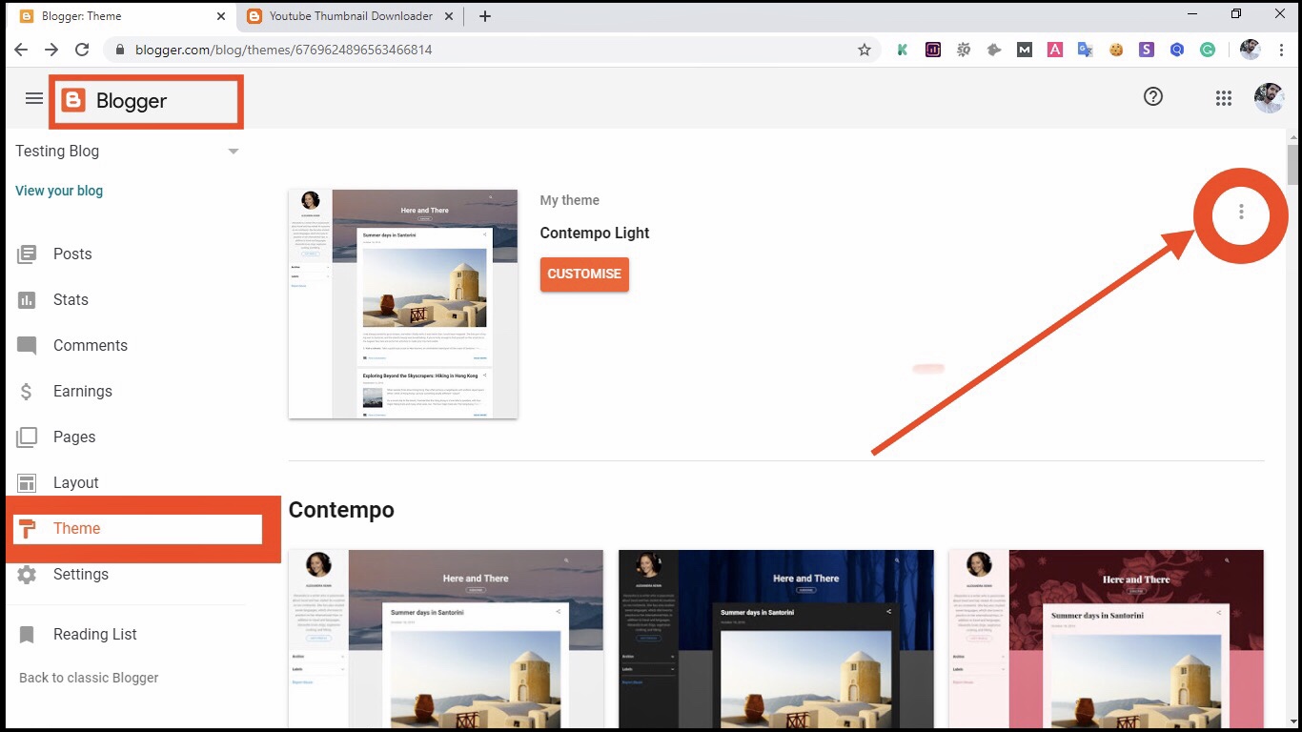Follow the View your blog link
Viewport: 1302px width, 732px height.
(59, 191)
